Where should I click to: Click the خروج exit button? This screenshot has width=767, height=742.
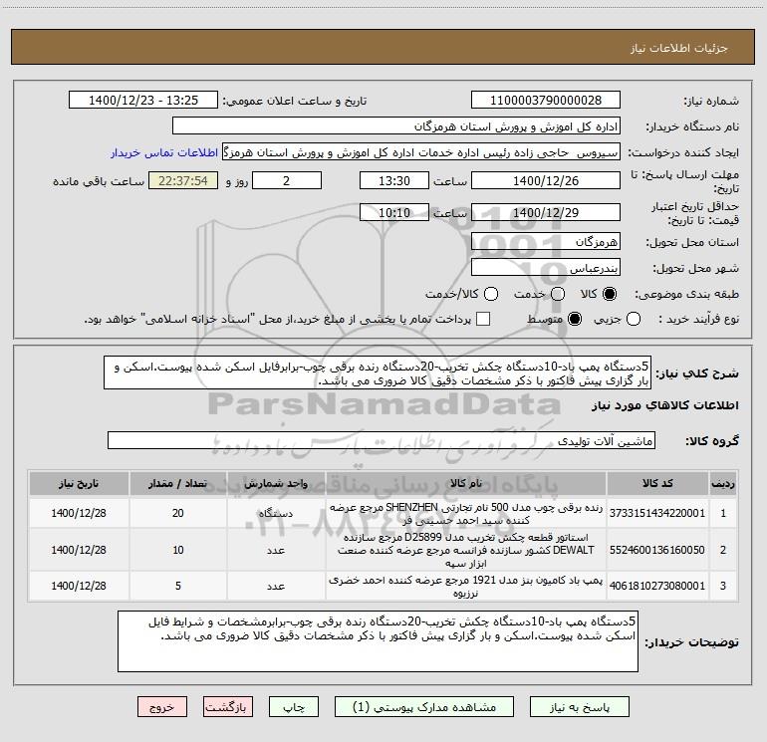162,707
